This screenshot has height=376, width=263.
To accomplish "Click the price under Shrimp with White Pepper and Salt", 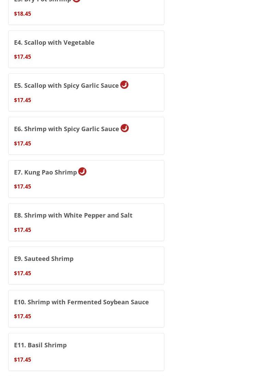I will [23, 230].
